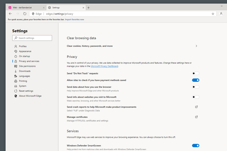Add page to favorites star icon
Viewport: 227px width, 151px height.
point(213,14)
